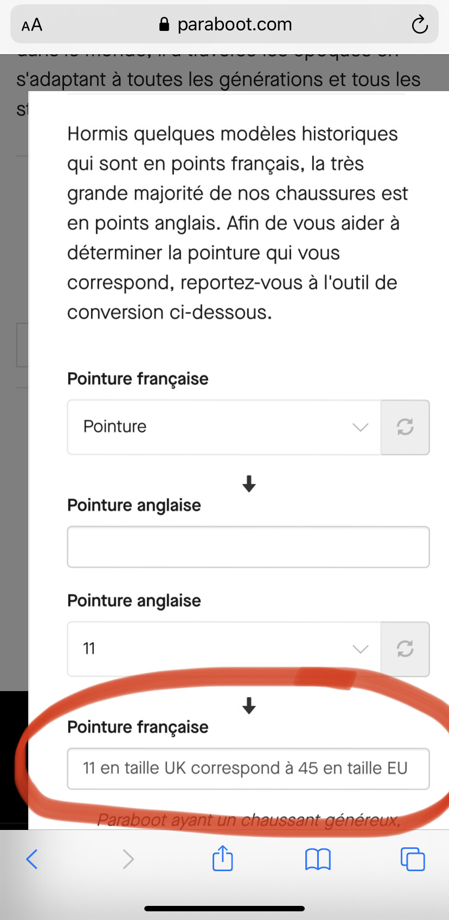This screenshot has width=449, height=920.
Task: Reset the Pointure française selector with refresh button
Action: tap(405, 427)
